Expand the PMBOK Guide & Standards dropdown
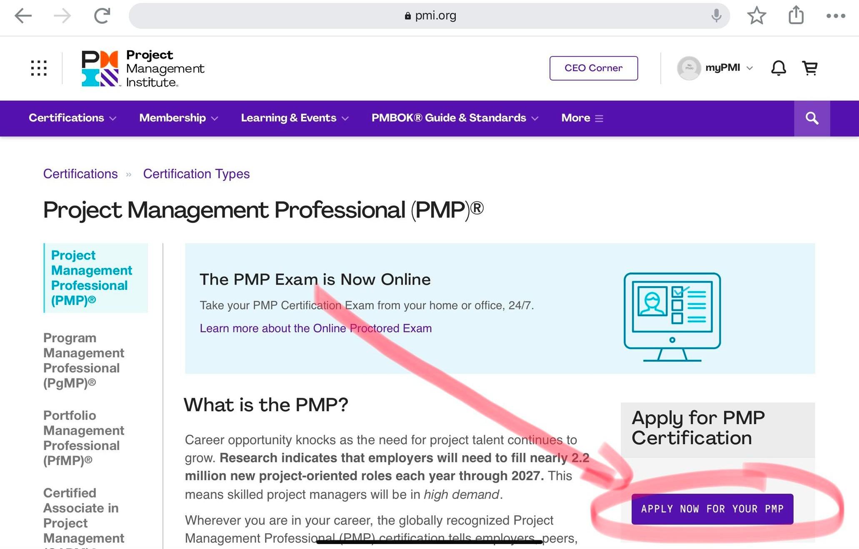This screenshot has height=549, width=859. 454,118
